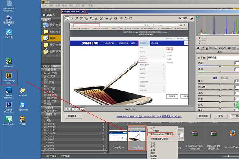The width and height of the screenshot is (239, 159).
Task: Select the Straighten tool icon
Action: tap(96, 18)
